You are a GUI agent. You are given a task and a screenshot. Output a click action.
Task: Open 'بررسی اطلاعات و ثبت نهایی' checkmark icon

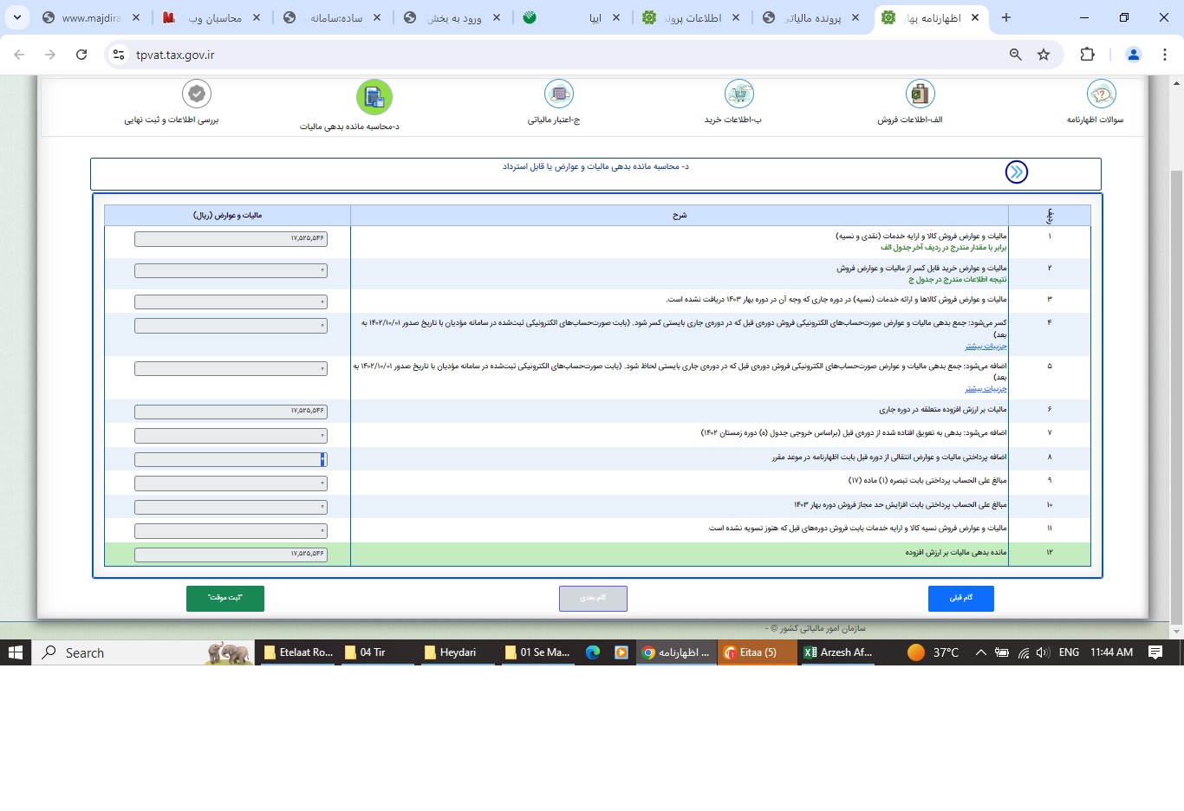pos(197,94)
